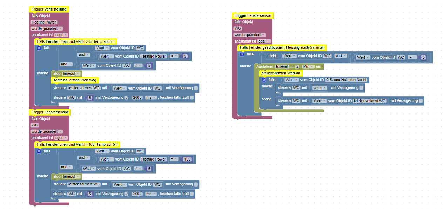Open the 'Min' time unit dropdown

(x=308, y=66)
